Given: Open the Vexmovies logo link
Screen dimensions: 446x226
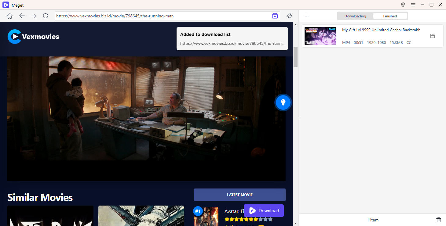Looking at the screenshot, I should [33, 37].
